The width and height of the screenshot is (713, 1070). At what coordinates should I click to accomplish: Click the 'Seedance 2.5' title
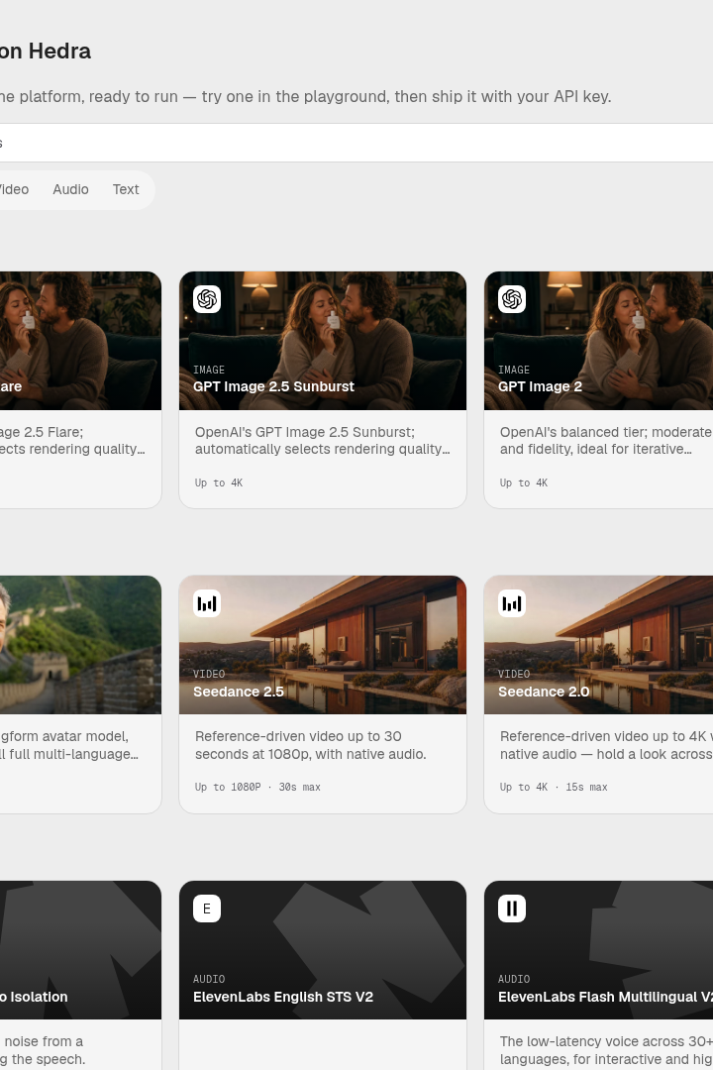coord(238,692)
